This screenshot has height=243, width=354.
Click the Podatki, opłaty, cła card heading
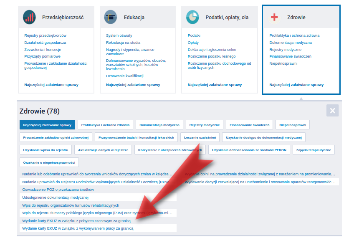coord(227,18)
